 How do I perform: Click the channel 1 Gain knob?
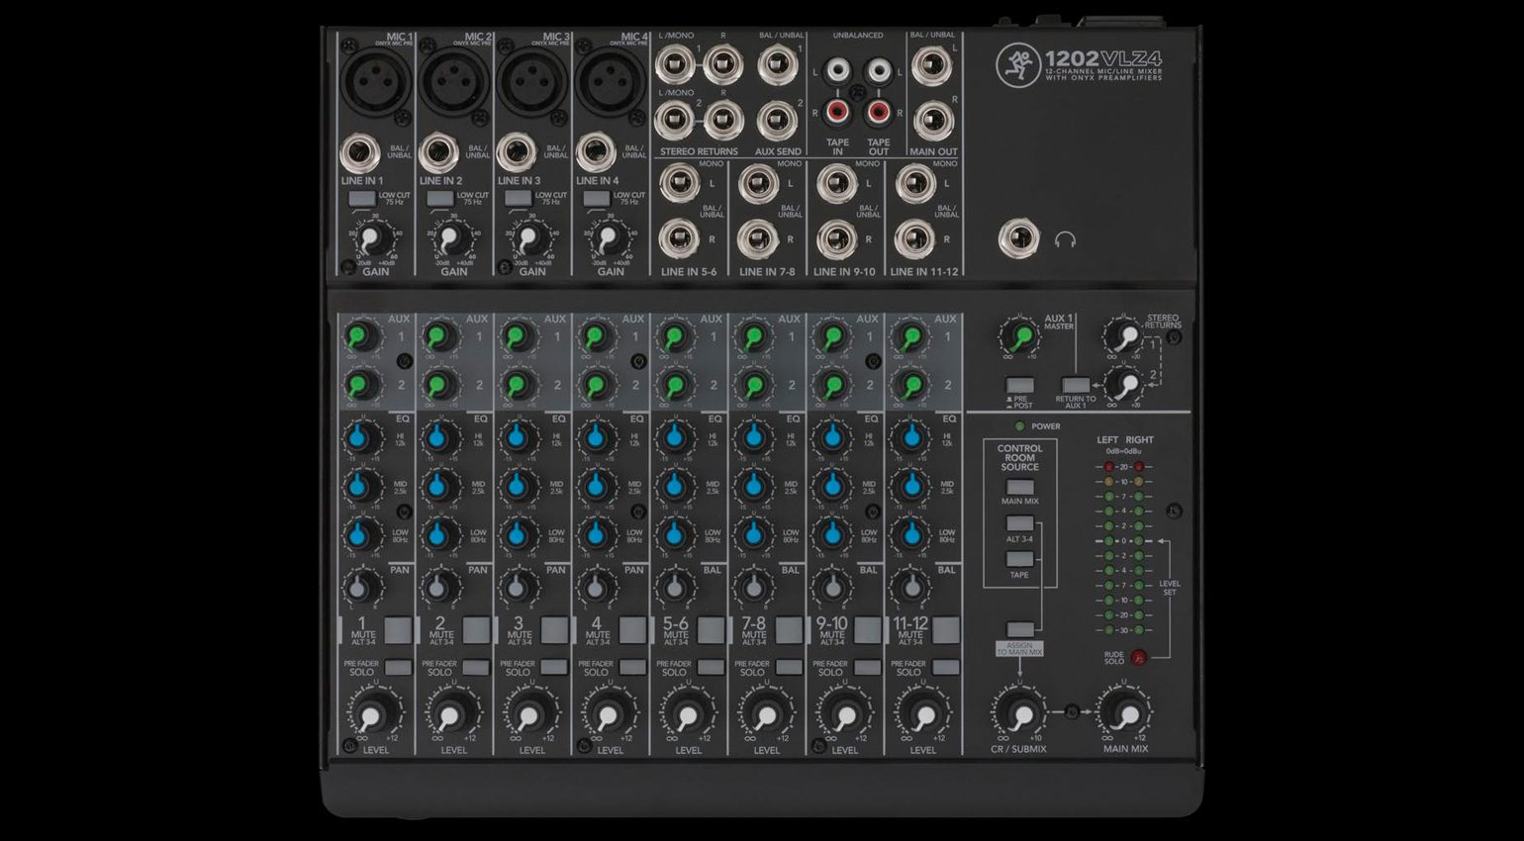point(369,239)
